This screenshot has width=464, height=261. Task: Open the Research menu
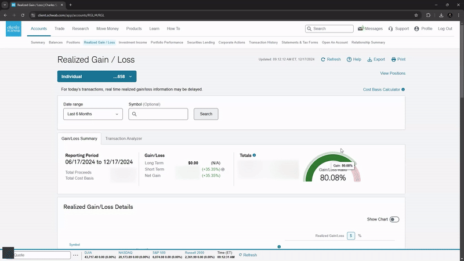[81, 28]
